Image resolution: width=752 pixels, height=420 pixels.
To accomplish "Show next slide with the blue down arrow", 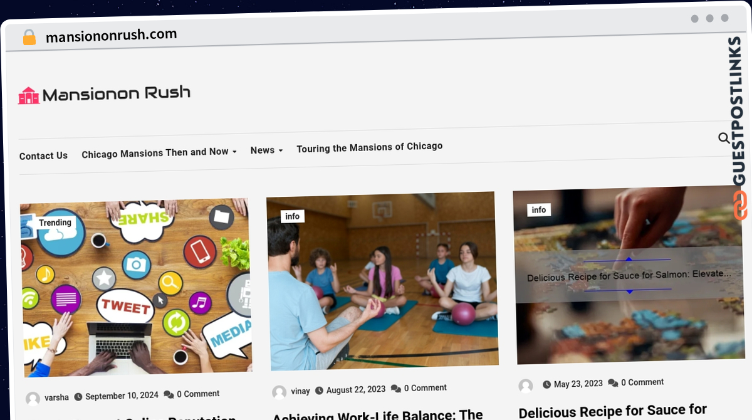I will tap(630, 291).
